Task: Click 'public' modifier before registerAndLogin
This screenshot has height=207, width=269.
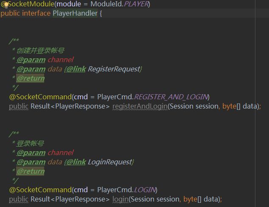Action: point(19,106)
